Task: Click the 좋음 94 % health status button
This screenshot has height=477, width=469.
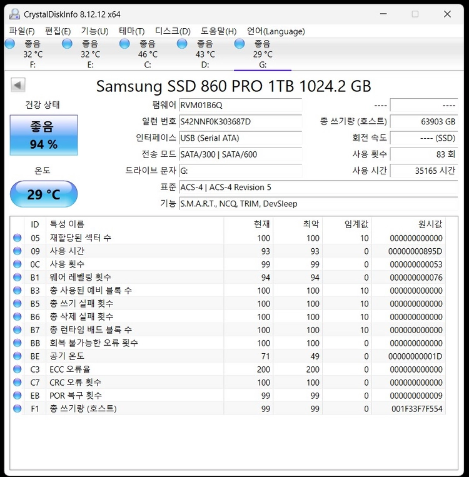Action: click(x=44, y=135)
